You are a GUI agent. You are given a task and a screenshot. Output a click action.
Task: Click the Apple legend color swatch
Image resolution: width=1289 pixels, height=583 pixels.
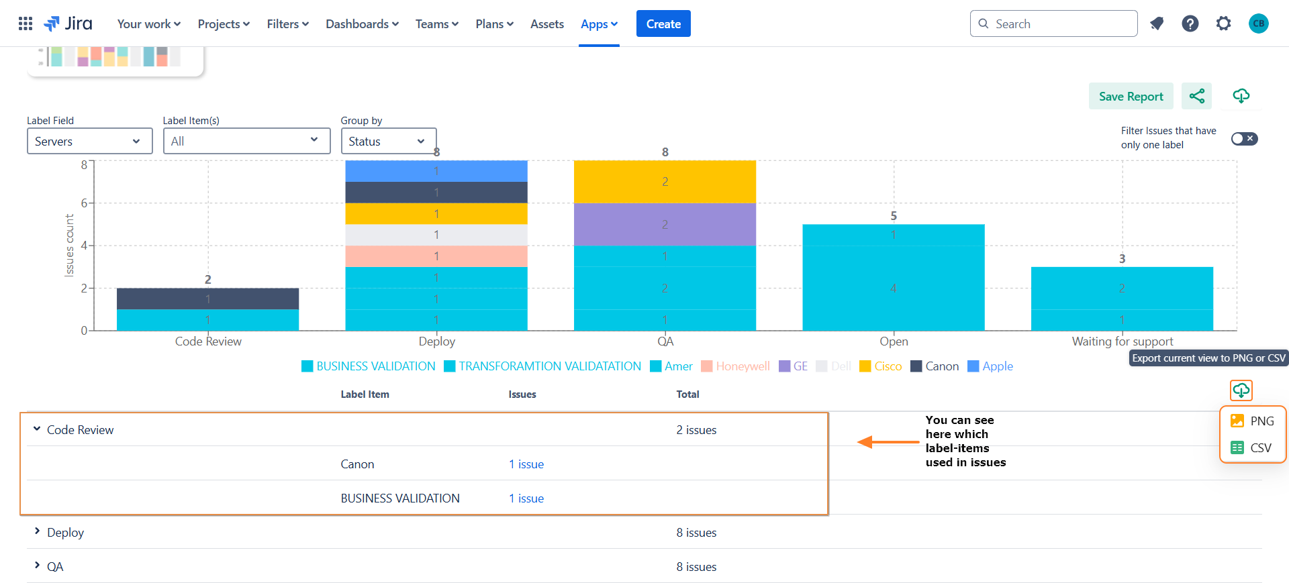(973, 366)
